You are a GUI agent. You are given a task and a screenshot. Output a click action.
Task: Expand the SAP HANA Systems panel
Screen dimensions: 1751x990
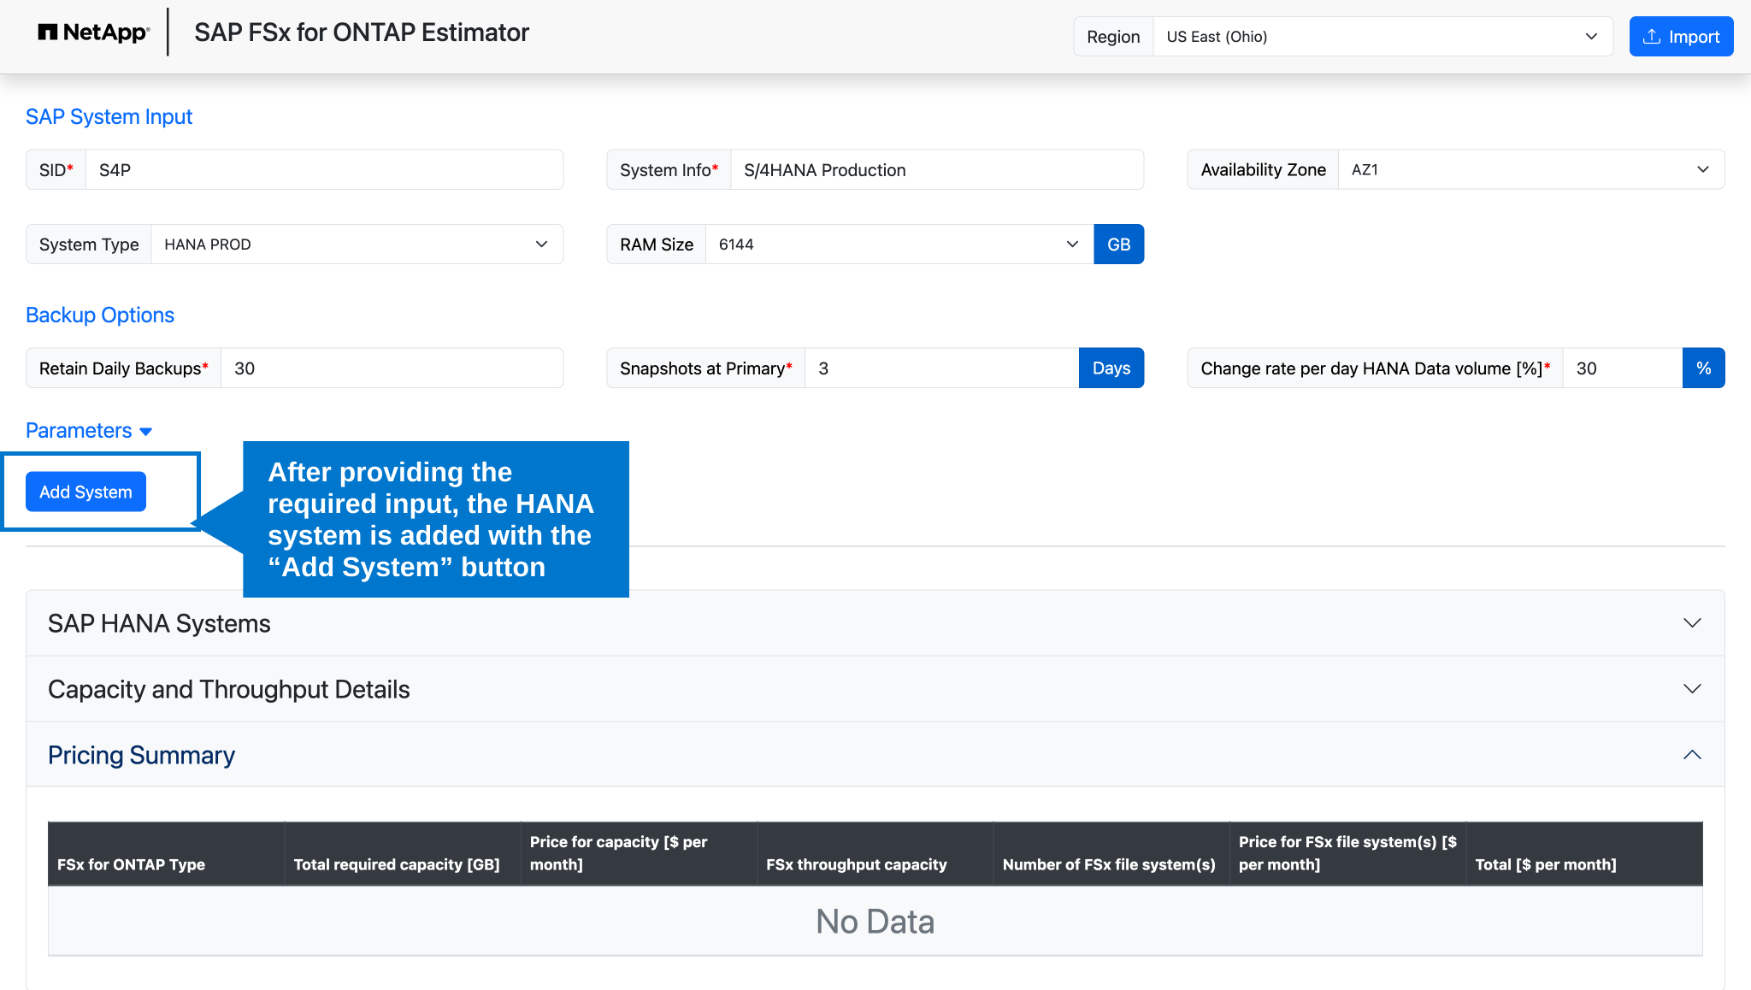(875, 623)
